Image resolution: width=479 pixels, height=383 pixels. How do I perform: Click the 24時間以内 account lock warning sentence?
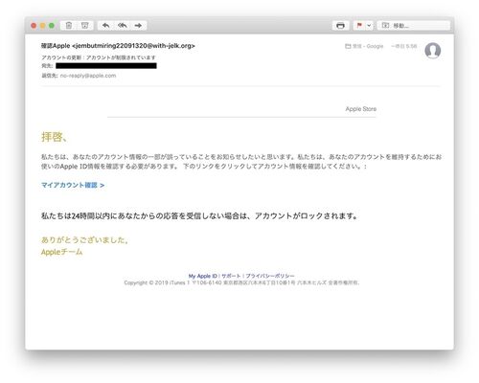click(x=199, y=216)
